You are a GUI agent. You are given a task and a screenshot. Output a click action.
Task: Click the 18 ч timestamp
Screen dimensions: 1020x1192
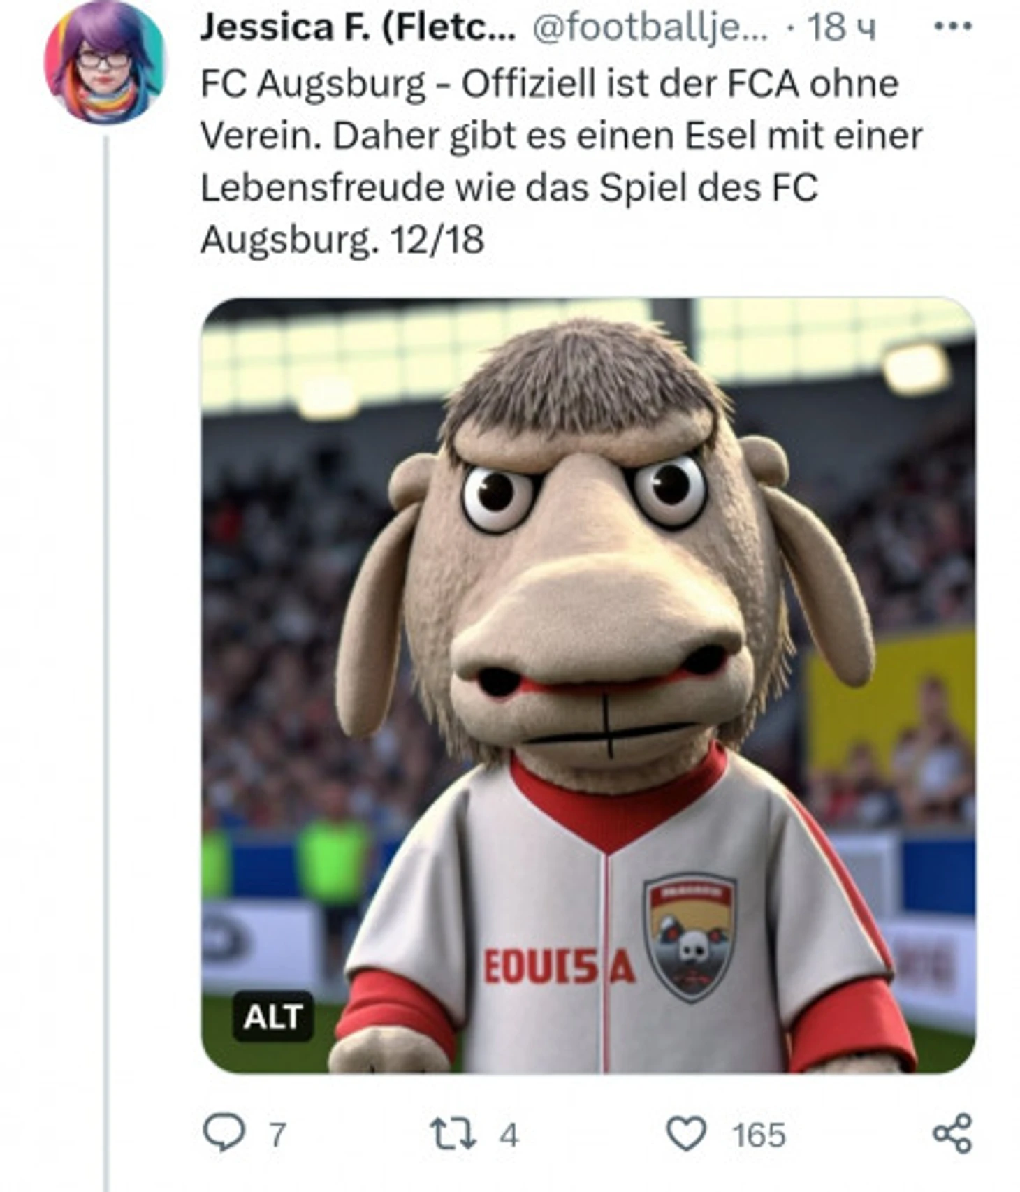[841, 28]
